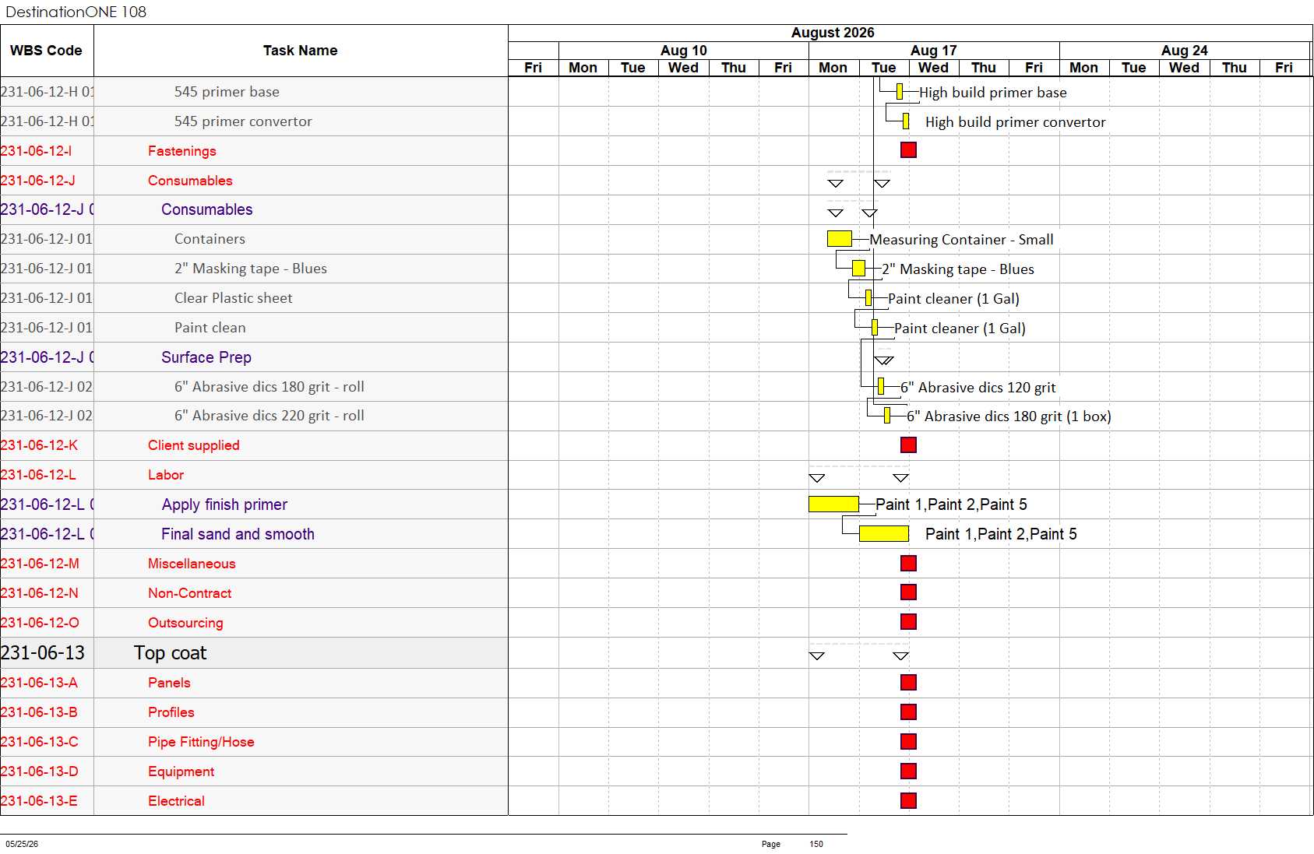Click the Pipe Fitting/Hose task row

tap(254, 742)
